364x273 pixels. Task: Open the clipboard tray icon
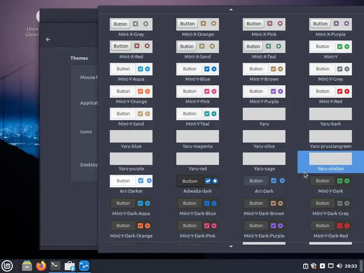click(x=305, y=266)
